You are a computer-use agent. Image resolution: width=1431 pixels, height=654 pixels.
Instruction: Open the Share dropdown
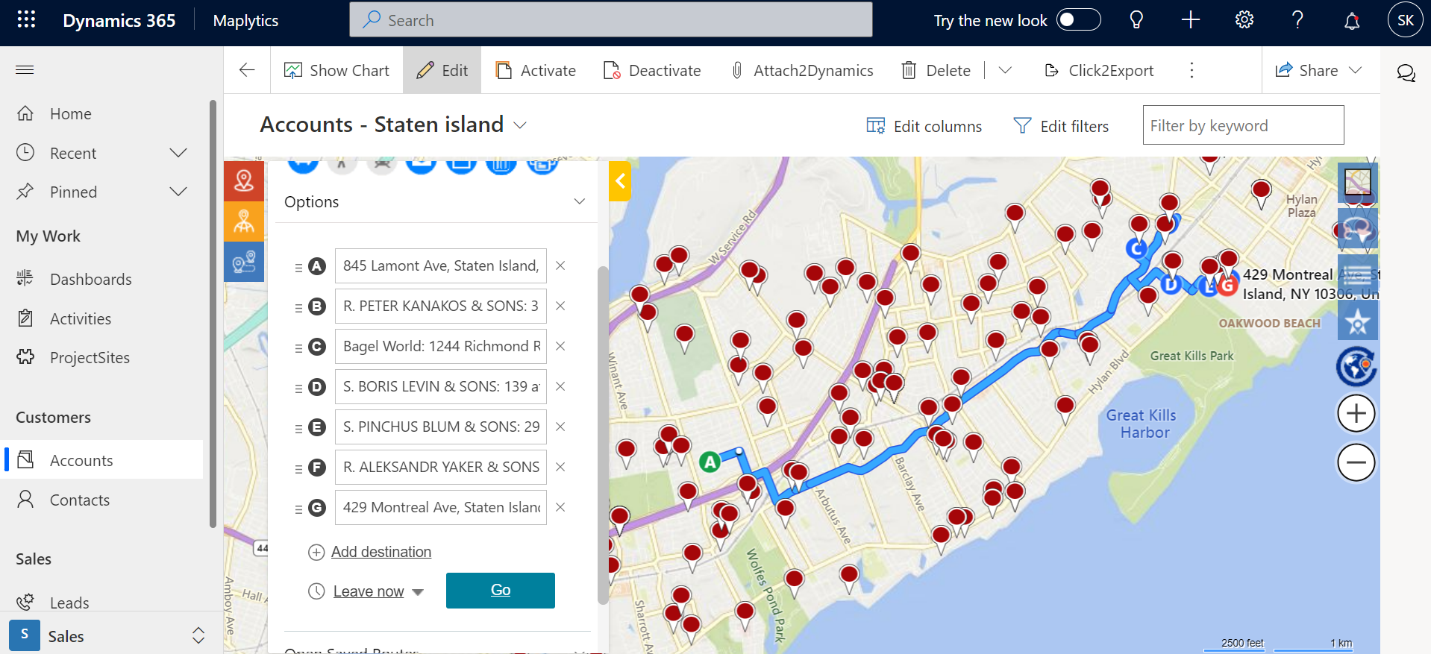pos(1318,70)
